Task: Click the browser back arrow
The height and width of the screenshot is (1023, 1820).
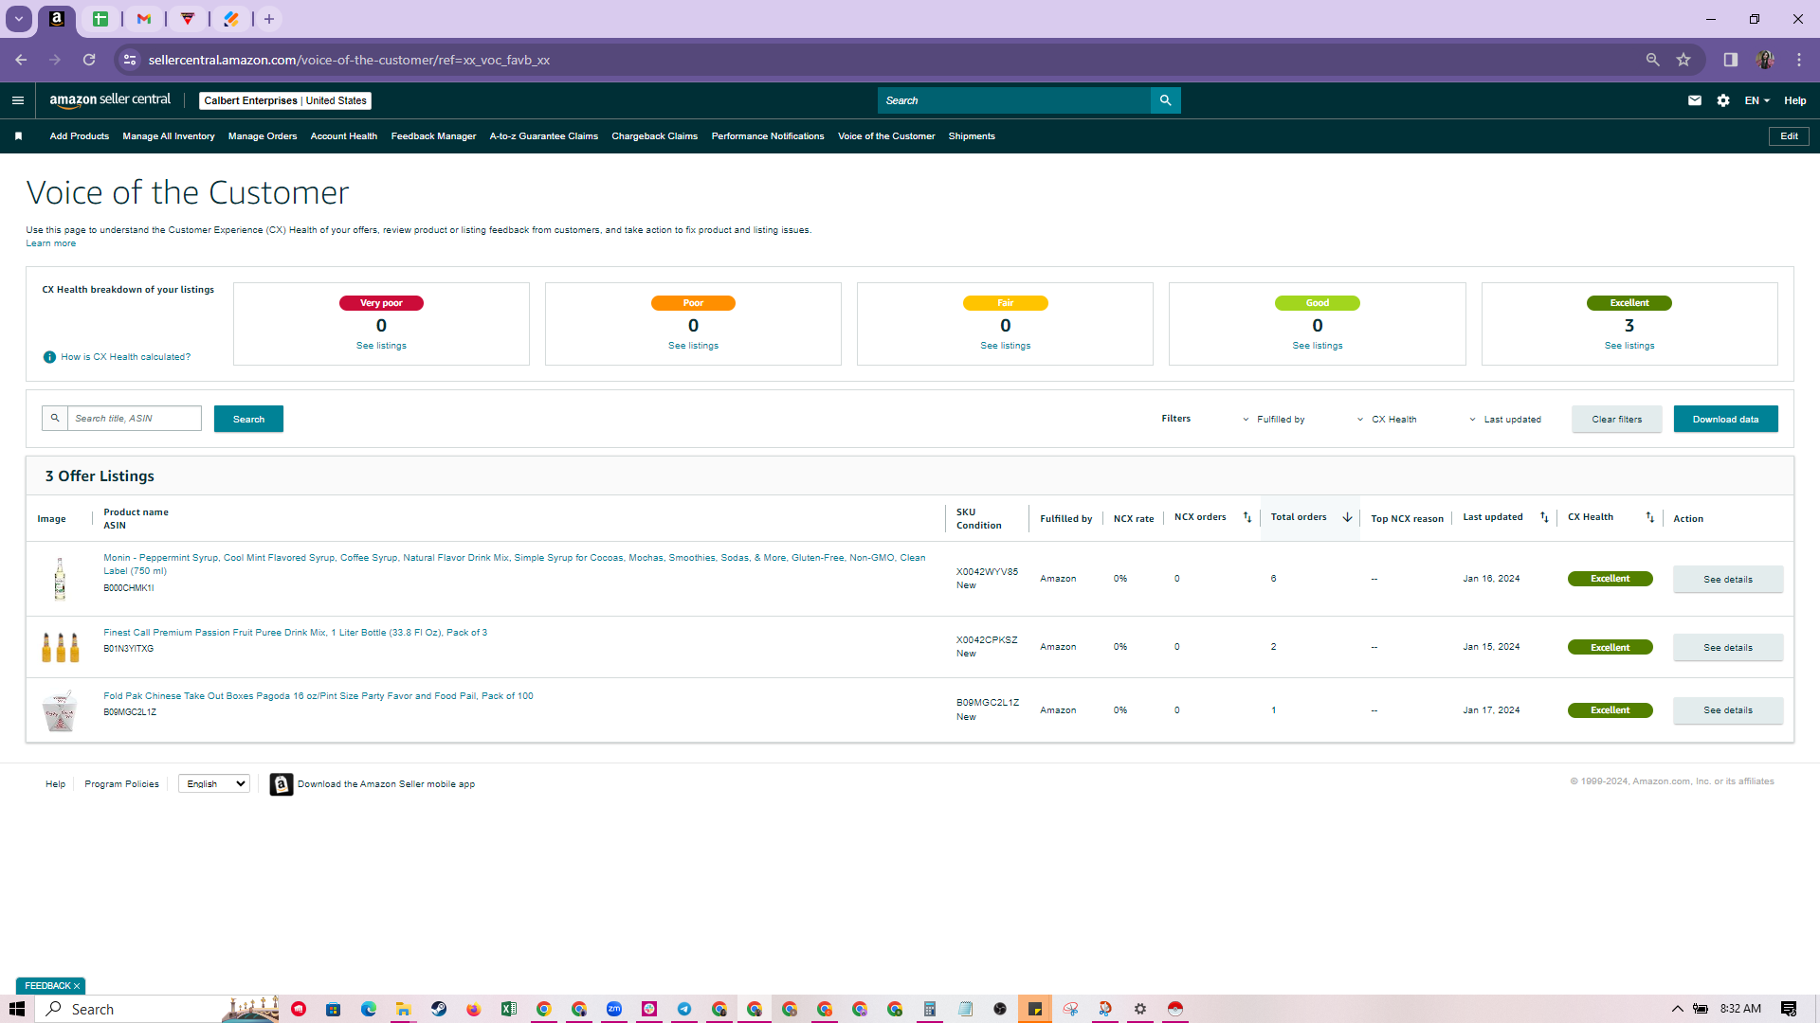Action: 21,60
